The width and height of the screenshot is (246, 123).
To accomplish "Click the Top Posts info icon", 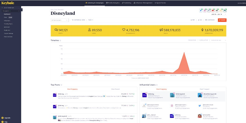I will click(61, 85).
